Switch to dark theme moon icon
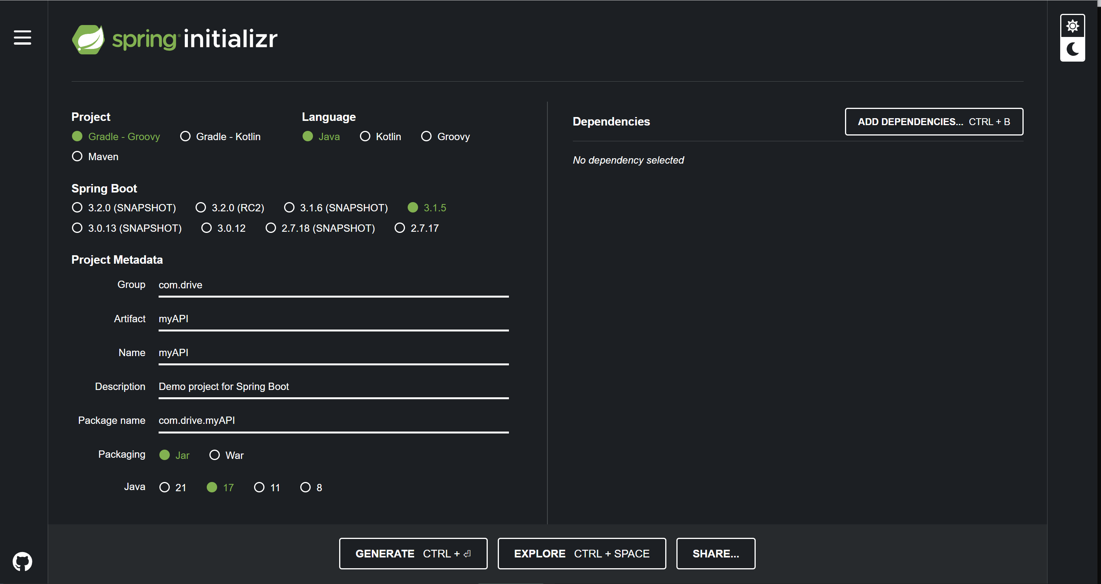The width and height of the screenshot is (1101, 584). click(x=1072, y=49)
